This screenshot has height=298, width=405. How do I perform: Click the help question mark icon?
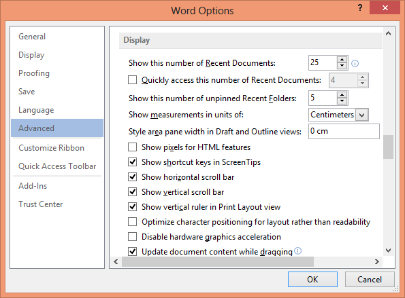360,7
